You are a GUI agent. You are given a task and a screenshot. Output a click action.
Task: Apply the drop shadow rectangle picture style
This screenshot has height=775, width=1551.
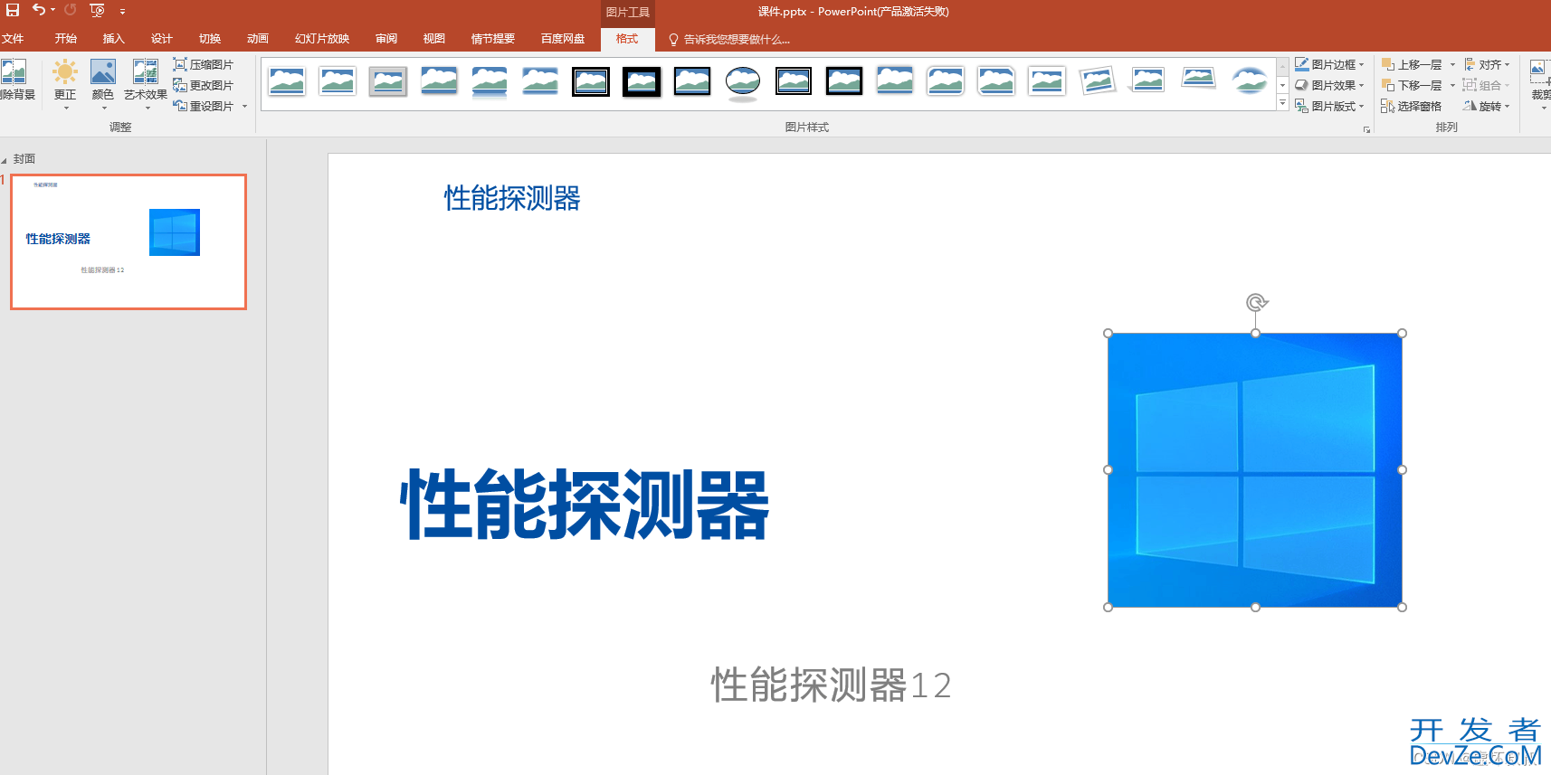(439, 81)
